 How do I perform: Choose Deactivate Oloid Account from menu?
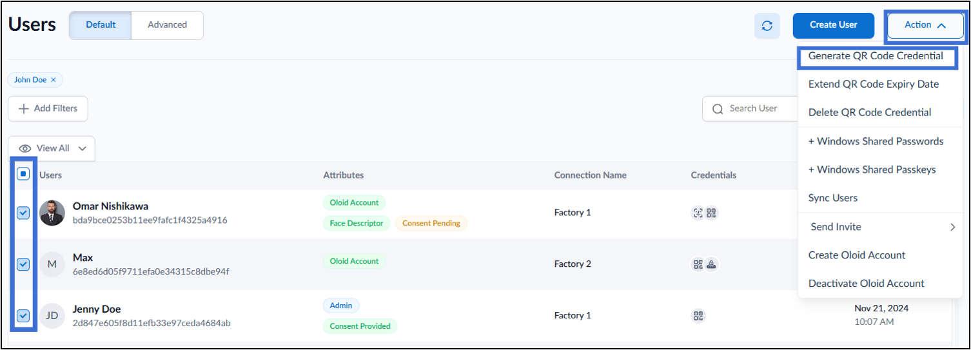click(866, 284)
